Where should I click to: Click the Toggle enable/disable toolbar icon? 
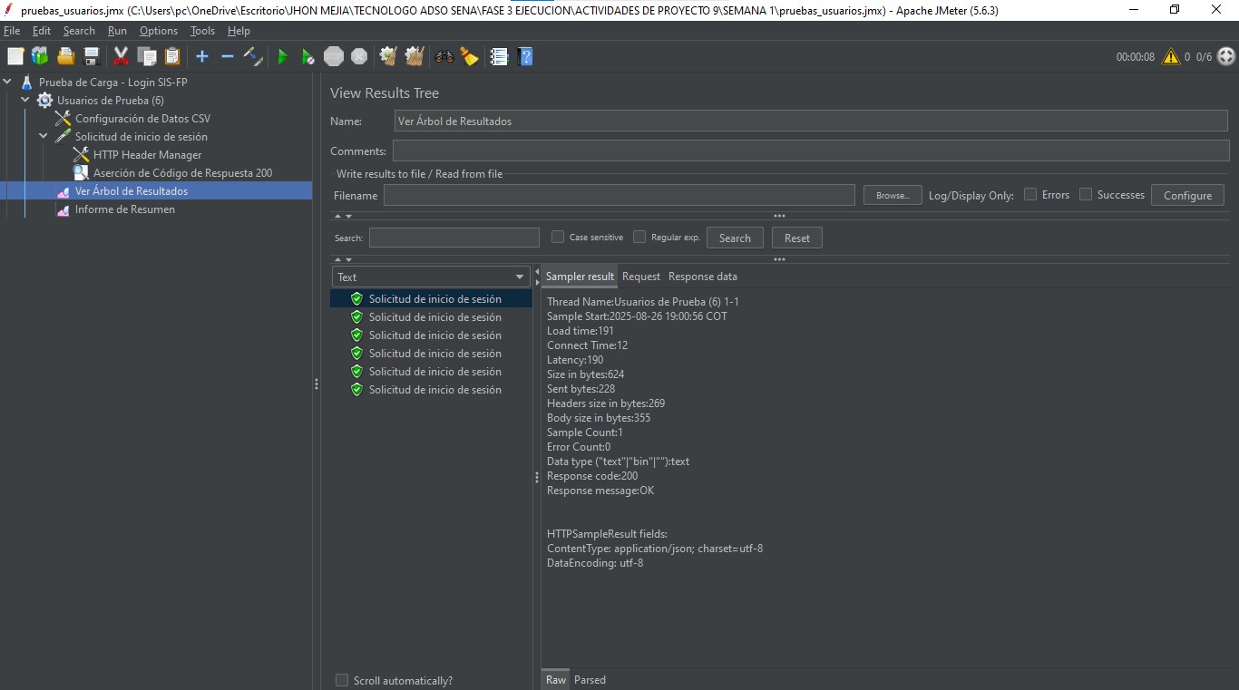(253, 56)
